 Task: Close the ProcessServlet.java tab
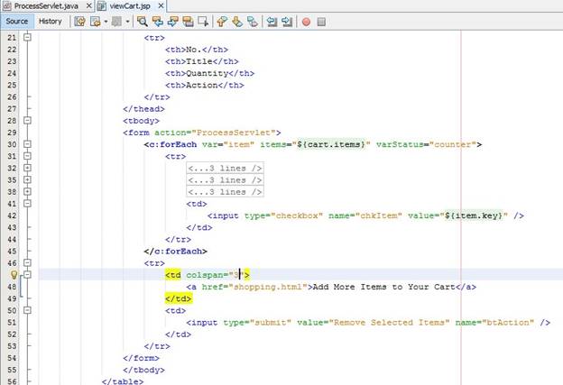click(88, 5)
